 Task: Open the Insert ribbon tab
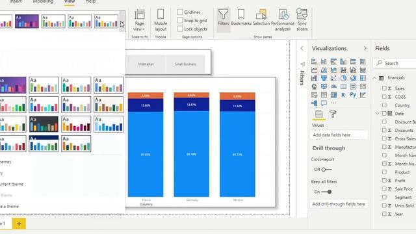click(x=16, y=1)
